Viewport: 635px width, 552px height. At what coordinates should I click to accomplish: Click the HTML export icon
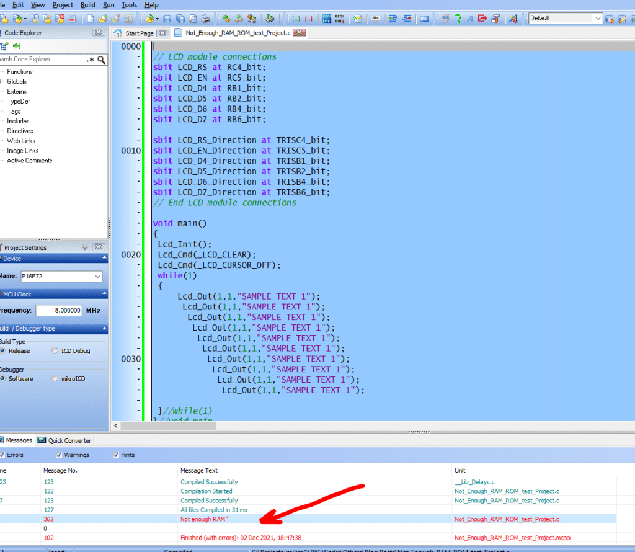(x=424, y=19)
